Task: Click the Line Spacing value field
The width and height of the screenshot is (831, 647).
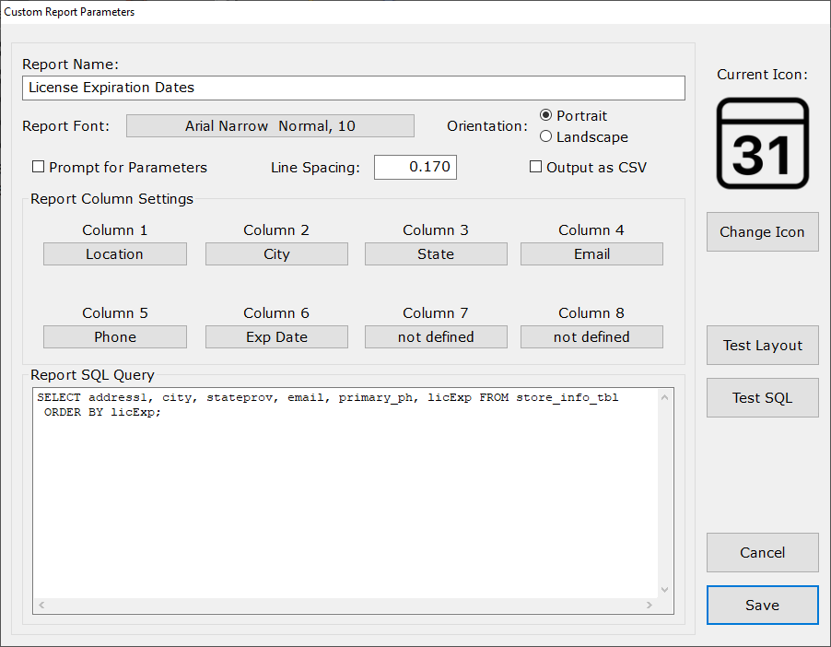Action: pyautogui.click(x=415, y=167)
